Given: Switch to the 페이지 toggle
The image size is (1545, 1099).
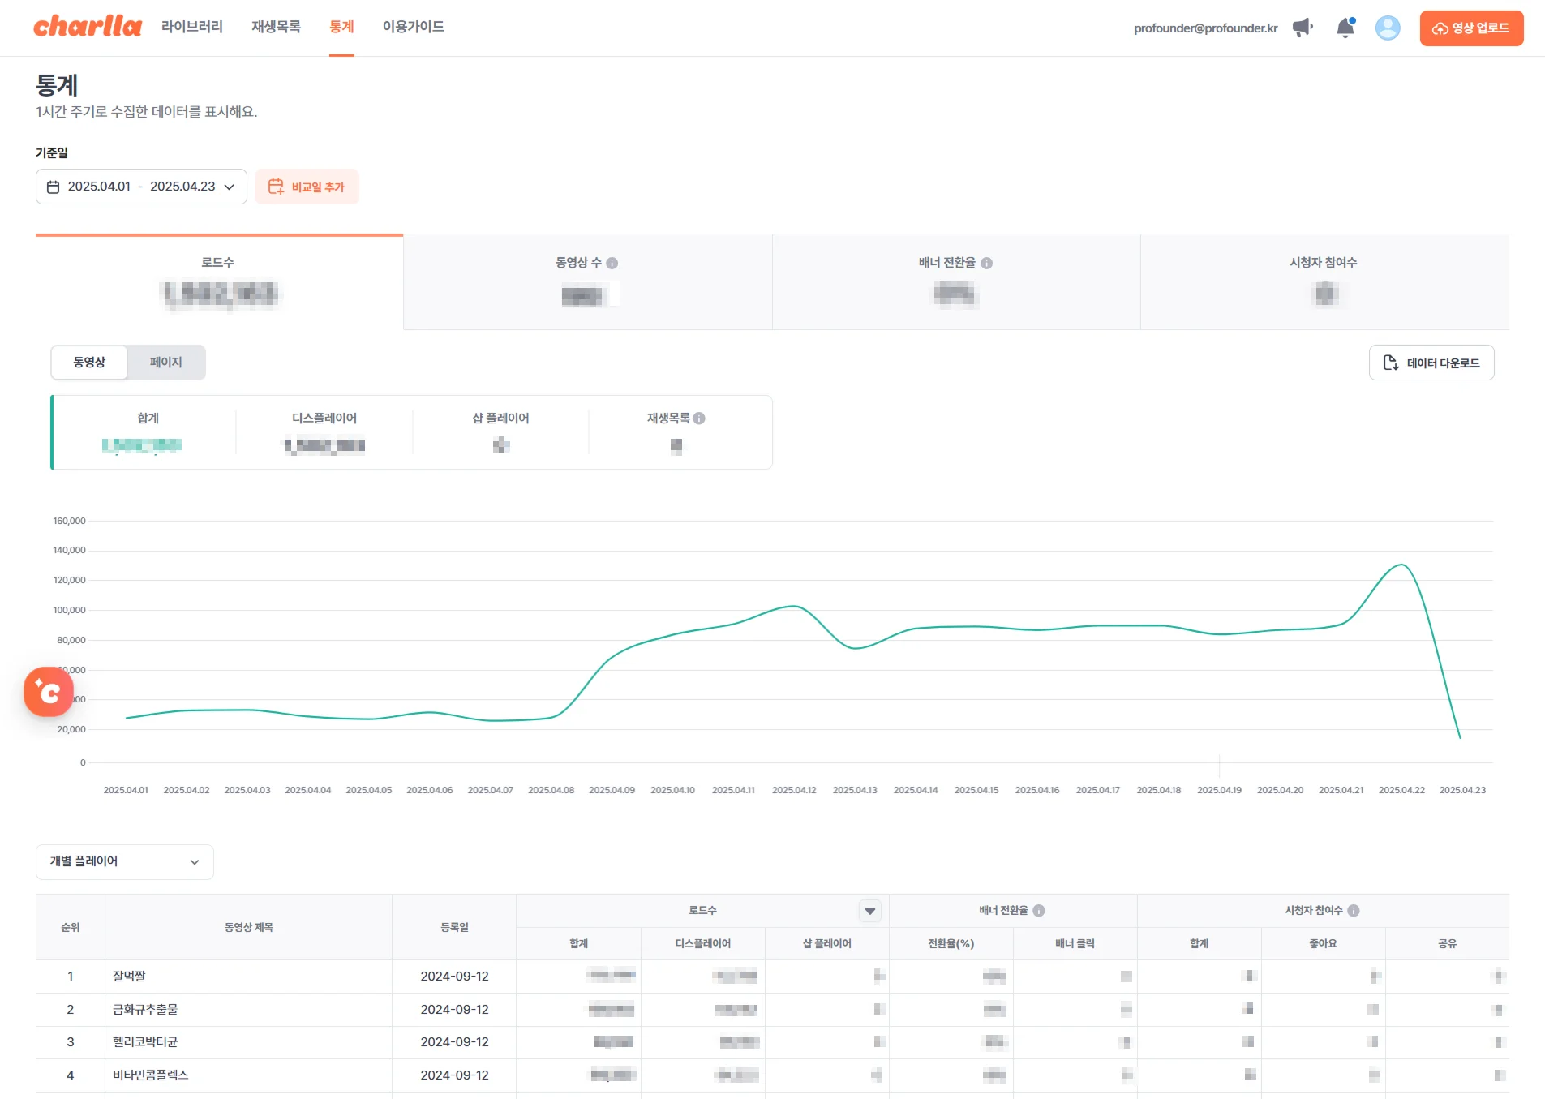Looking at the screenshot, I should 166,363.
